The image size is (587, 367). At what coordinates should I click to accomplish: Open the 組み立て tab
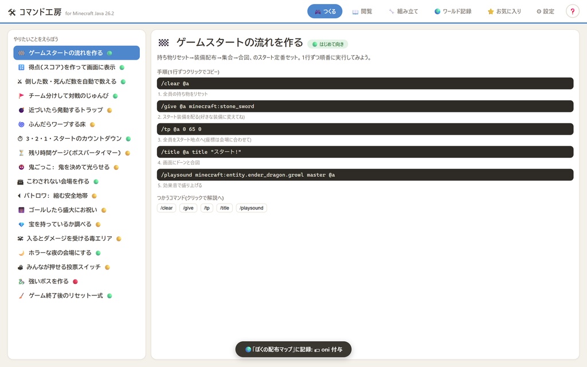403,11
